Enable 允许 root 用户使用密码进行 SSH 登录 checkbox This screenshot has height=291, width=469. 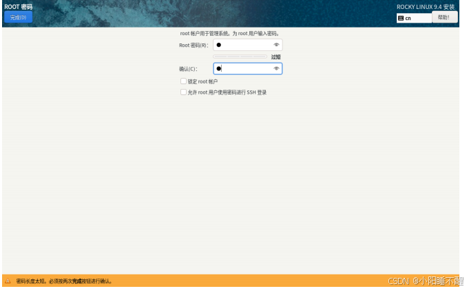tap(183, 92)
